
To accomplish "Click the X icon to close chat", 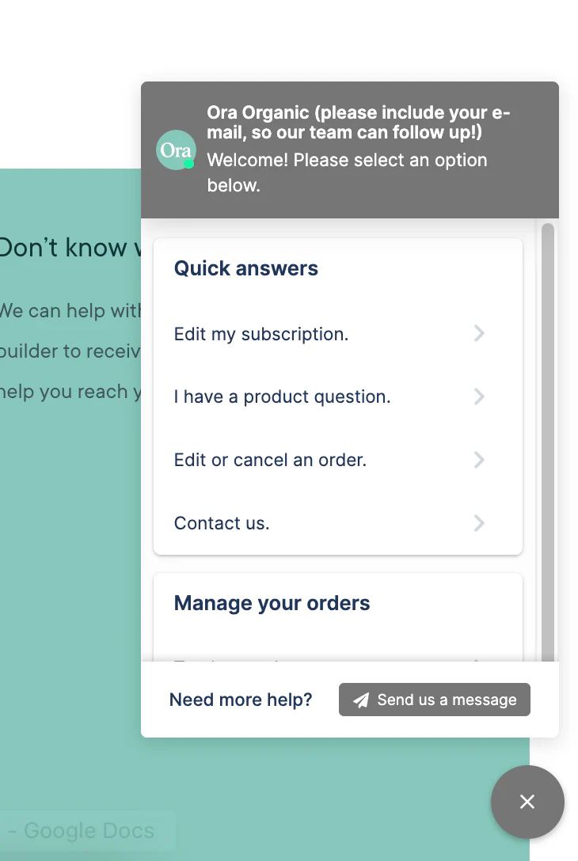I will (527, 802).
